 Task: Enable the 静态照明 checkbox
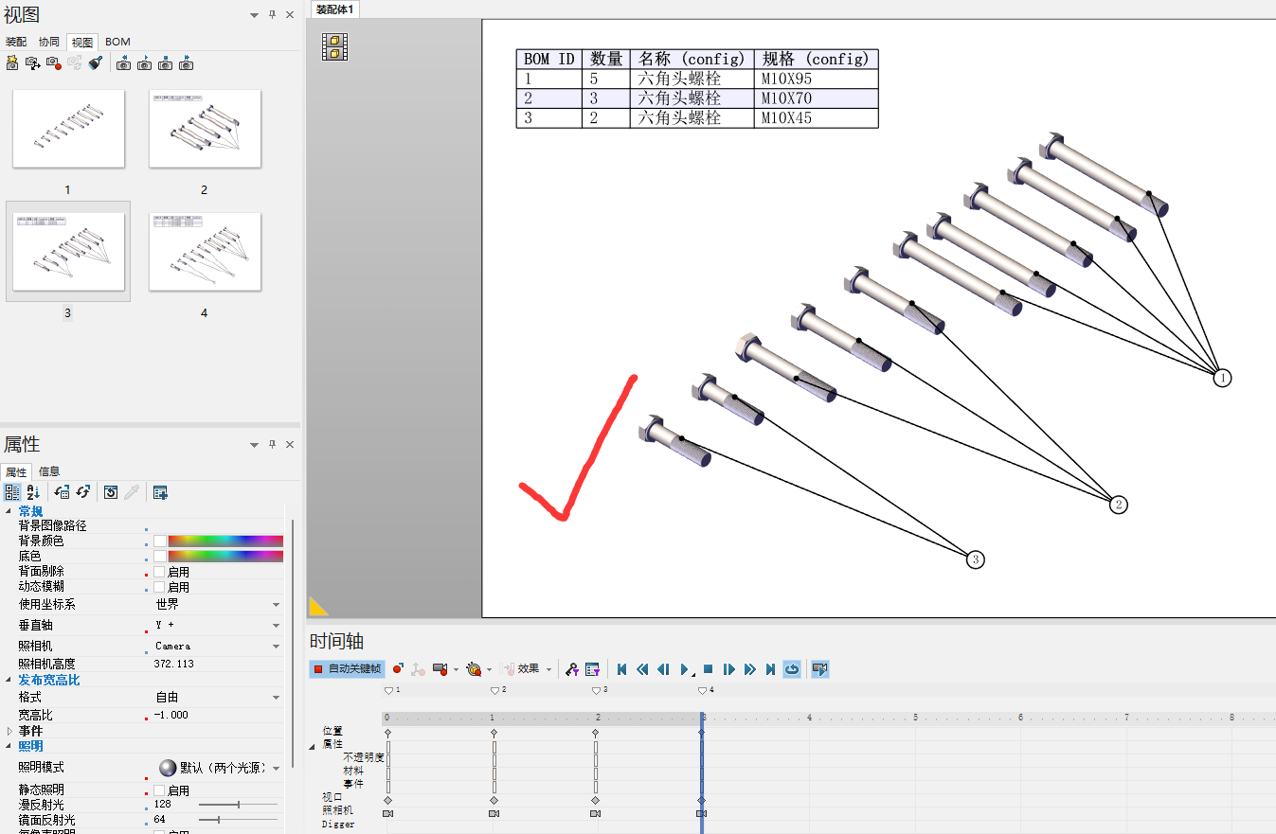(x=159, y=790)
